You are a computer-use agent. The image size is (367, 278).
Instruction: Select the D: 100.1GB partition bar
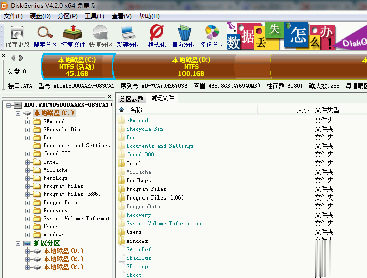tap(192, 66)
